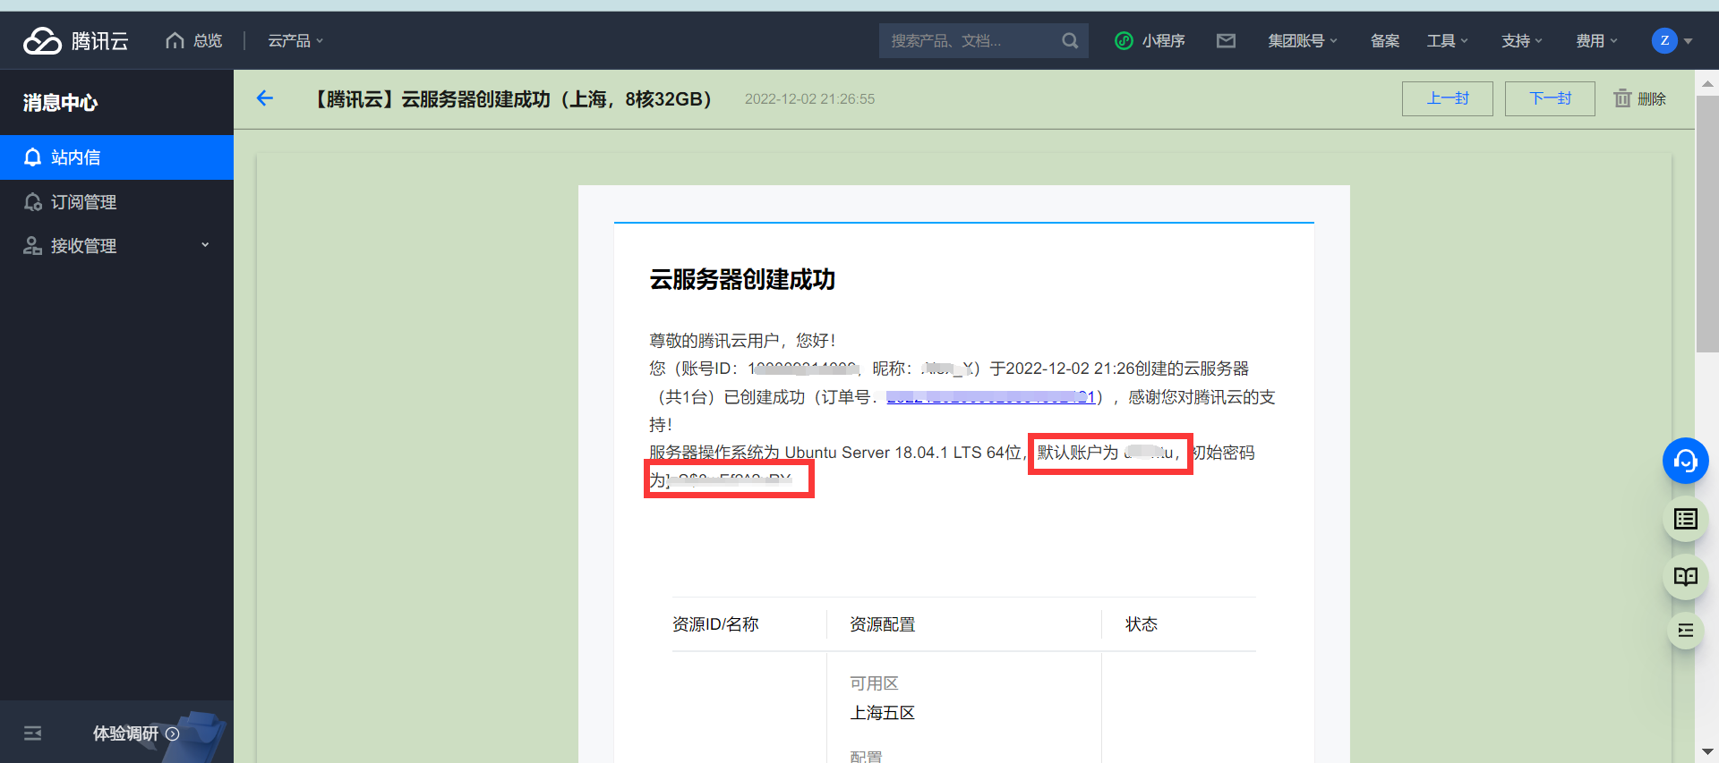The width and height of the screenshot is (1719, 763).
Task: Open the masked order number link
Action: (991, 397)
